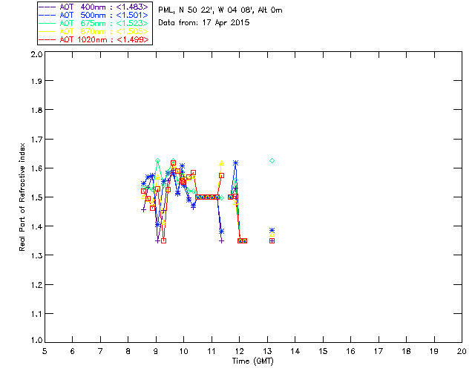Click the y-axis tick label 1.8
The image size is (475, 380).
tap(36, 110)
